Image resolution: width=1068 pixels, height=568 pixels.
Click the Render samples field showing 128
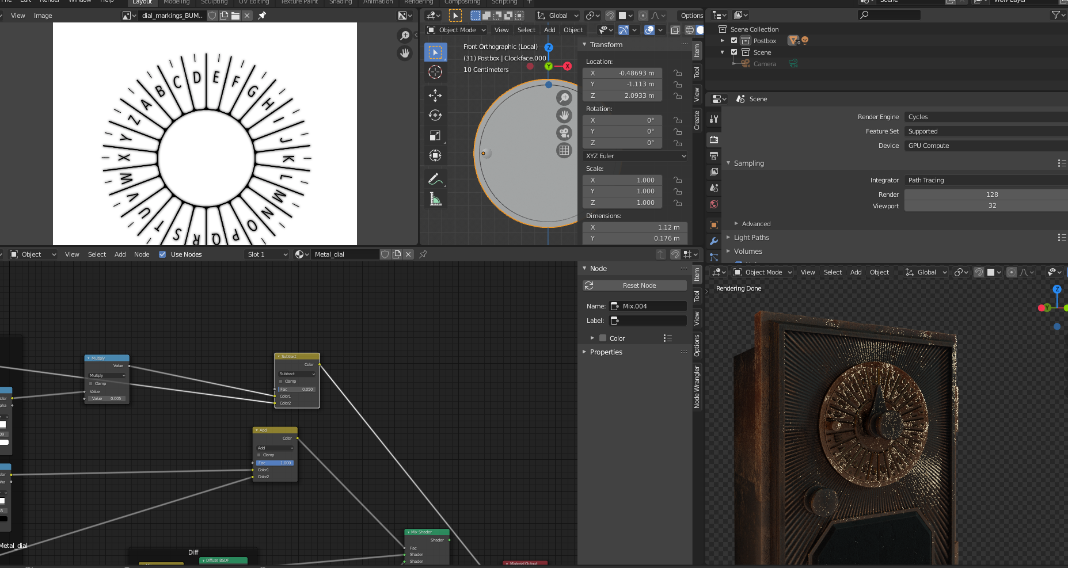[x=986, y=195]
